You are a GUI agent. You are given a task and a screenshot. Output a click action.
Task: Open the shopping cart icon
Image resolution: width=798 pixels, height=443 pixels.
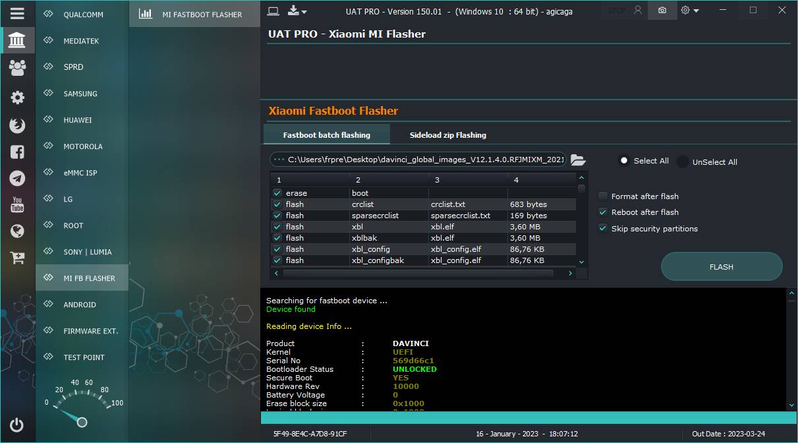coord(17,258)
